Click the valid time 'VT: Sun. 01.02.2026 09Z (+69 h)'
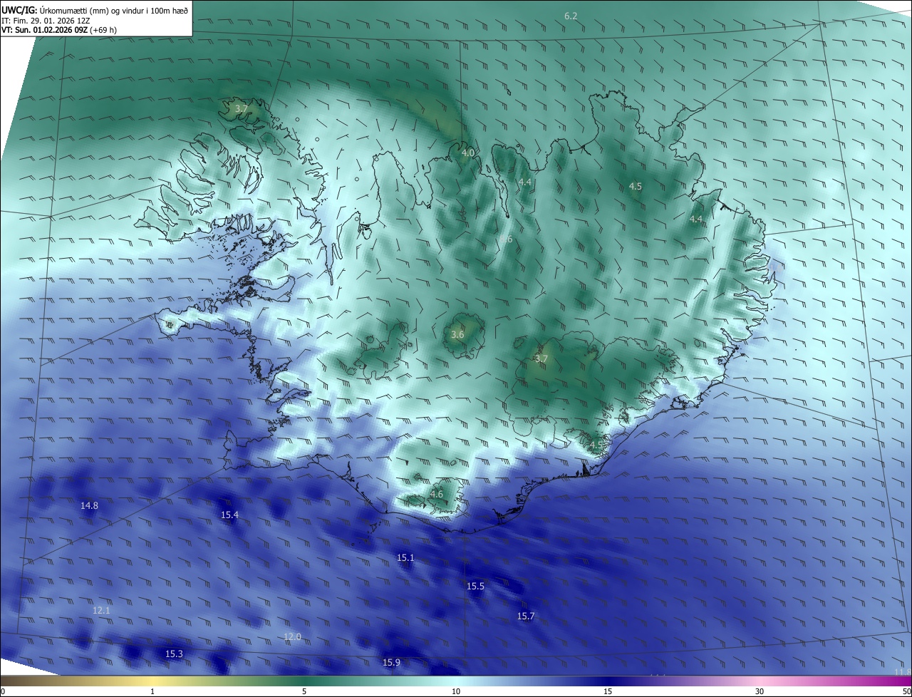Viewport: 912px width, 697px height. tap(59, 30)
